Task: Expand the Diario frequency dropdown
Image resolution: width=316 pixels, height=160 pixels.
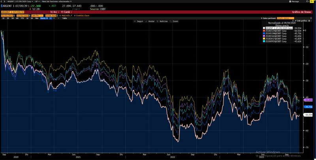Action: click(43, 18)
